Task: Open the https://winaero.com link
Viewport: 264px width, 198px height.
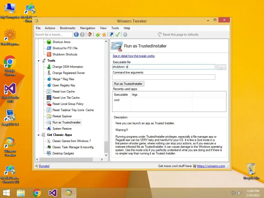Action: tap(211, 166)
